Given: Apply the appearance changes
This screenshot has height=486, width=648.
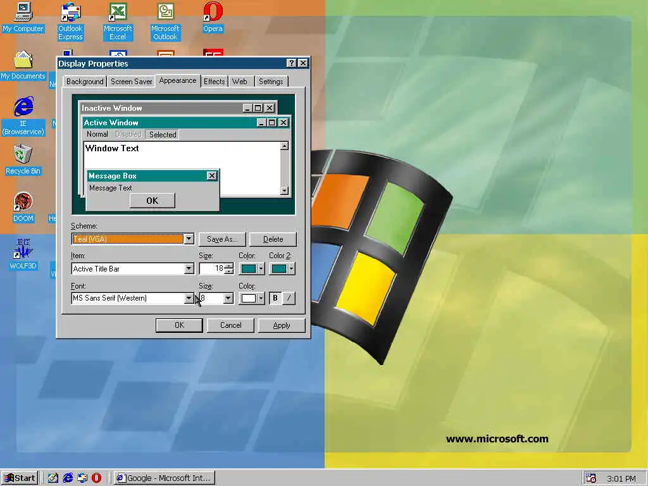Looking at the screenshot, I should pos(282,325).
